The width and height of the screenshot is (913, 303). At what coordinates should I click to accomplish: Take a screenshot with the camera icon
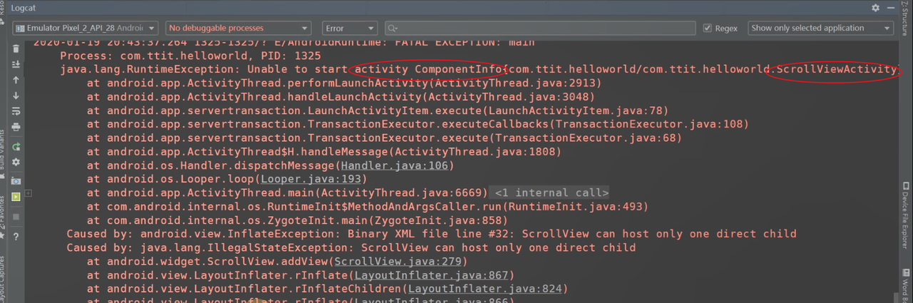click(x=16, y=181)
